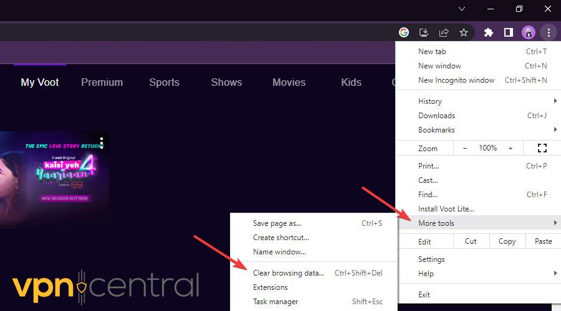
Task: Switch to My Voot tab
Action: pos(40,82)
